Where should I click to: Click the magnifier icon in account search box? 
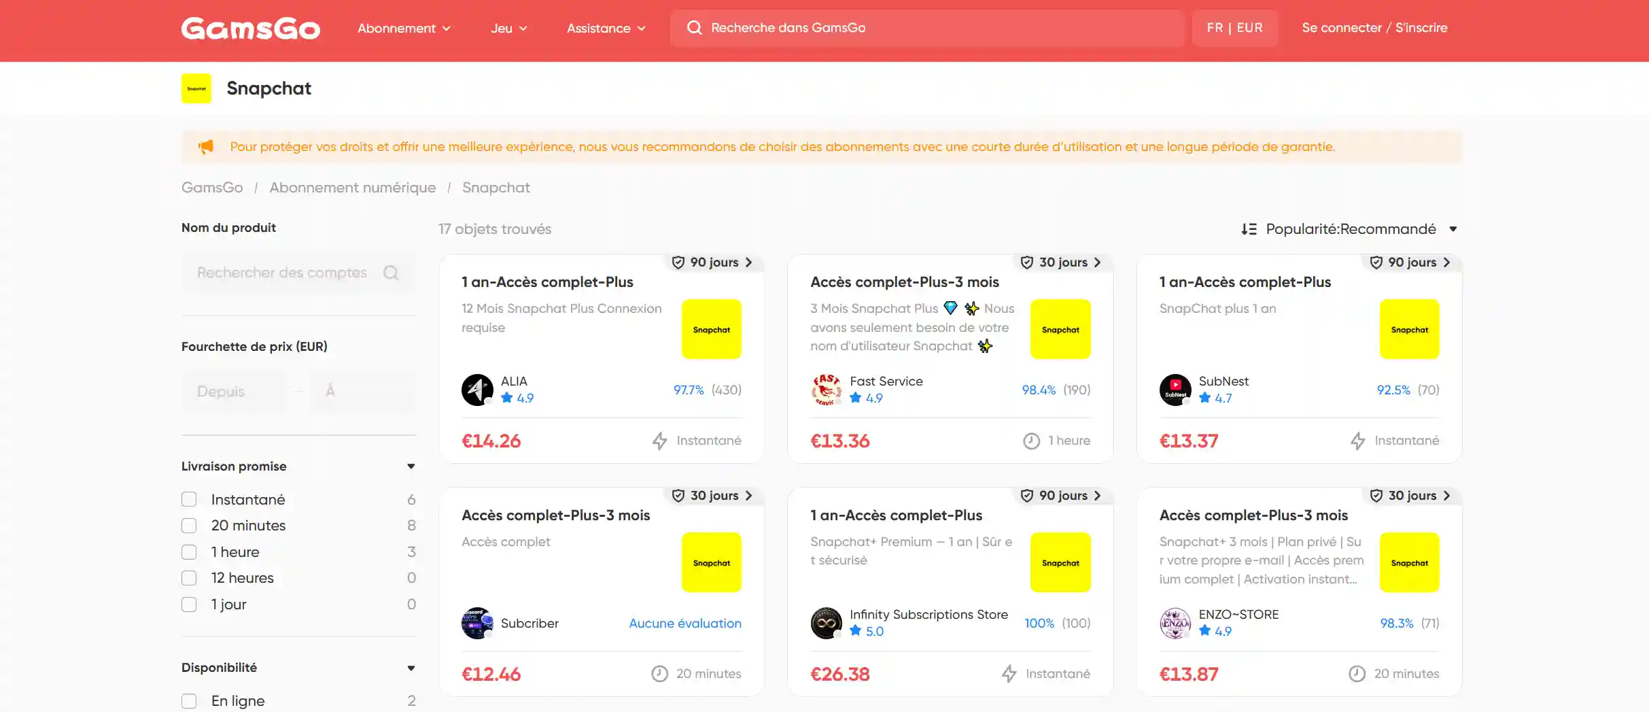391,273
